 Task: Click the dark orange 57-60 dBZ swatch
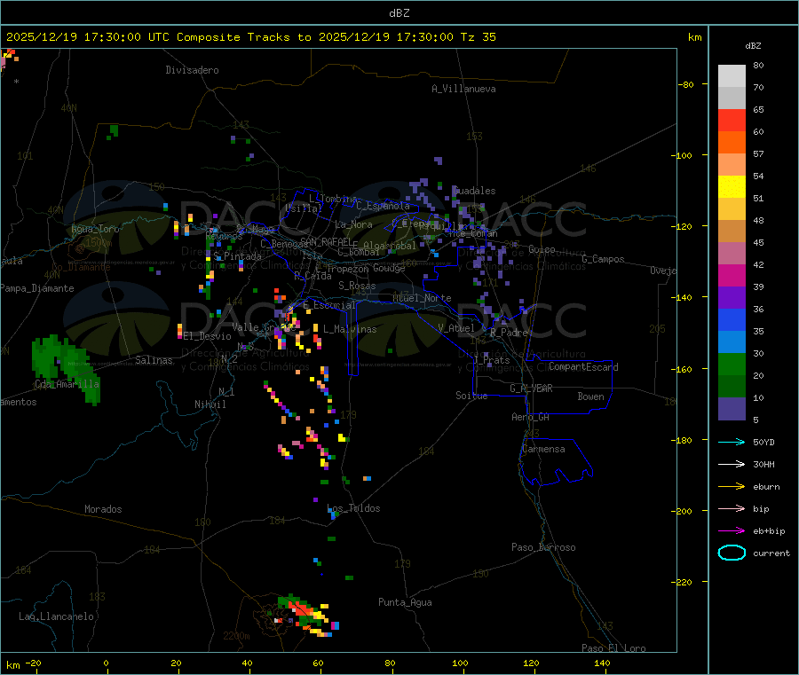(x=732, y=143)
